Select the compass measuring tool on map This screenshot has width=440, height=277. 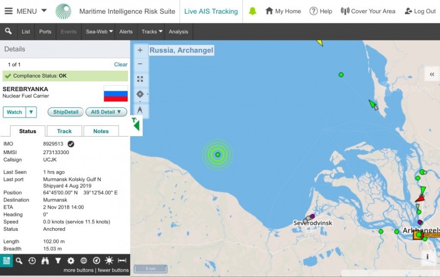pos(140,110)
